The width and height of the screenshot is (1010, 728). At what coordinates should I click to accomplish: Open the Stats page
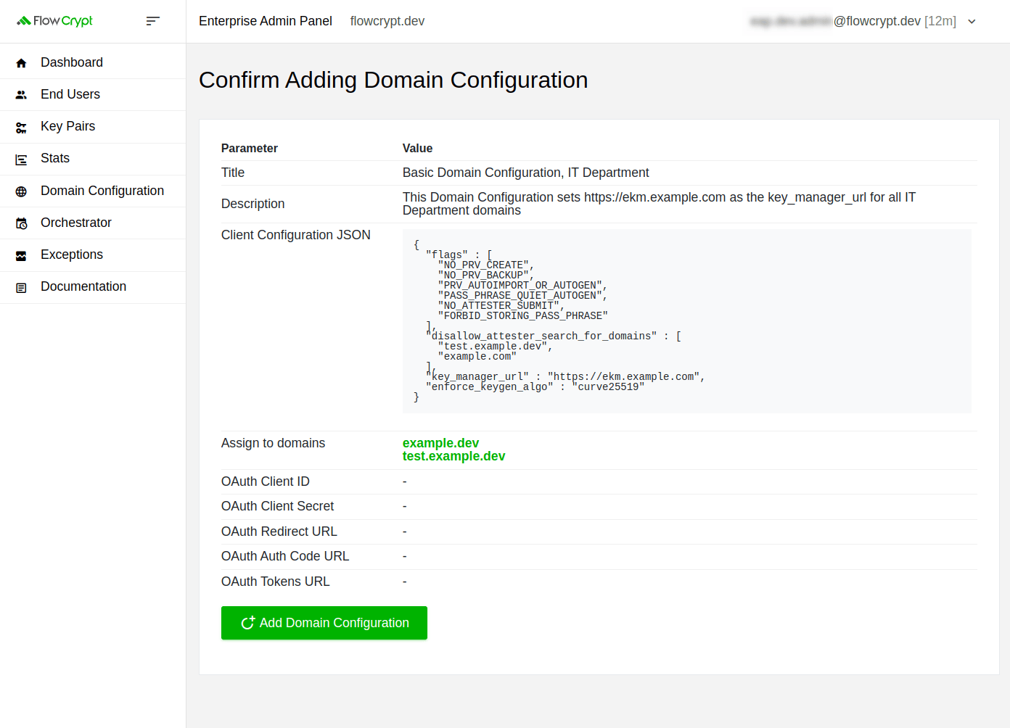click(93, 158)
